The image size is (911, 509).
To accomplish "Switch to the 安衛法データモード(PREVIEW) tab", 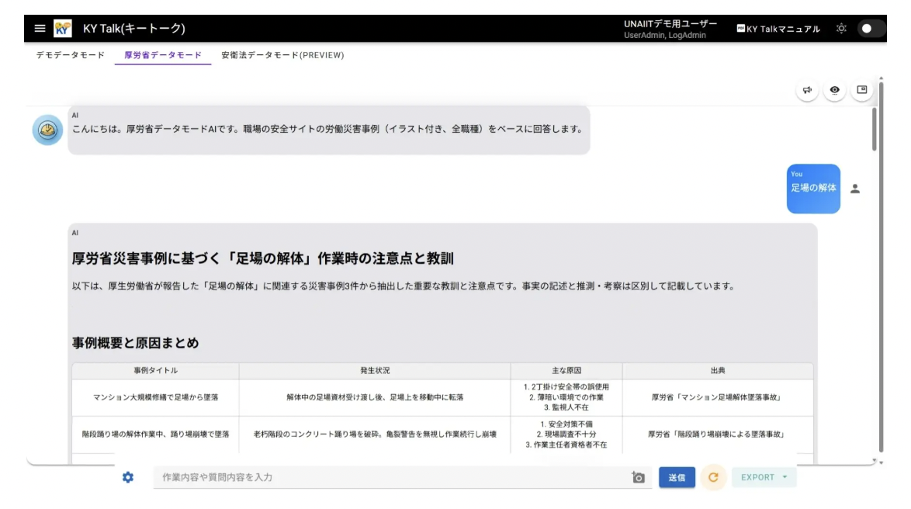I will point(282,55).
